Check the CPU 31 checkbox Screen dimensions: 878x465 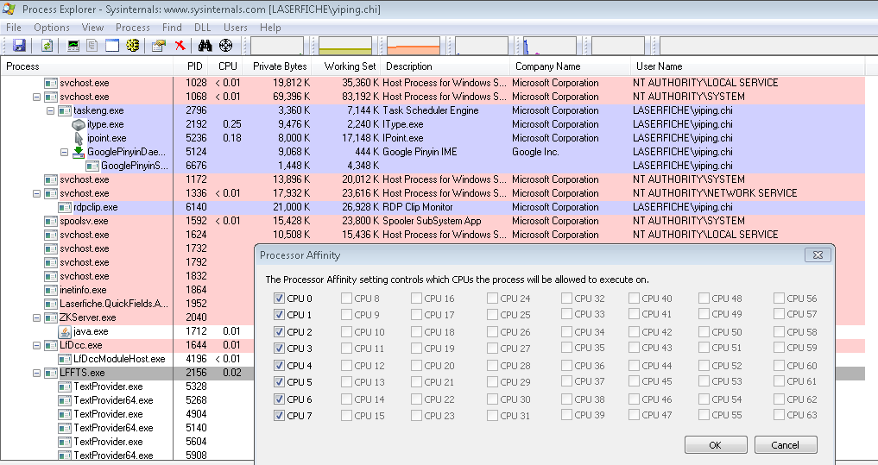click(x=492, y=415)
